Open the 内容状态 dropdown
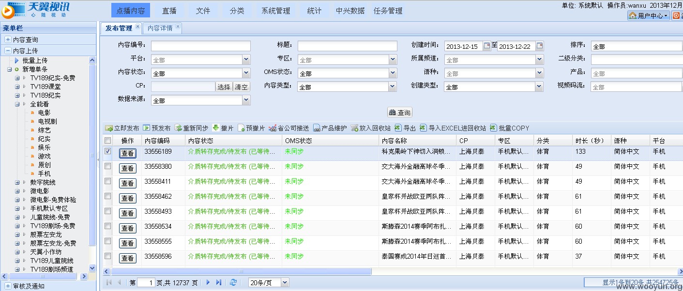683x291 pixels. click(x=246, y=73)
